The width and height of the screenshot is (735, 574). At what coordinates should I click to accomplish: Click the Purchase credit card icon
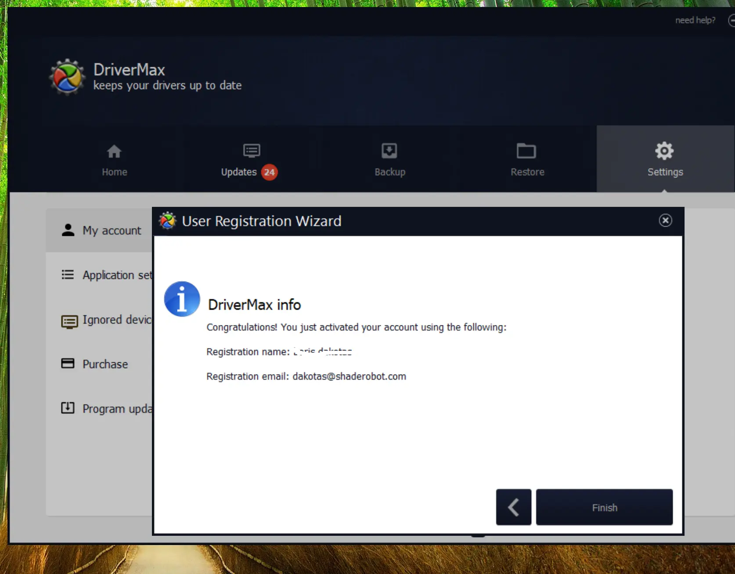[x=68, y=363]
